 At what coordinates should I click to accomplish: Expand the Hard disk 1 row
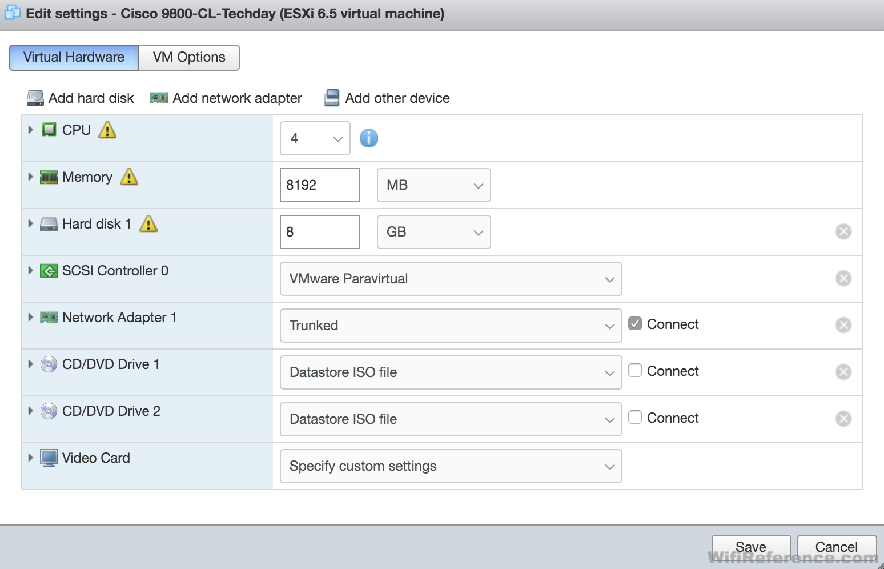click(31, 223)
